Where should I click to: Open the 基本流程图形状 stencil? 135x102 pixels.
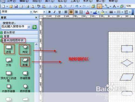point(19,40)
